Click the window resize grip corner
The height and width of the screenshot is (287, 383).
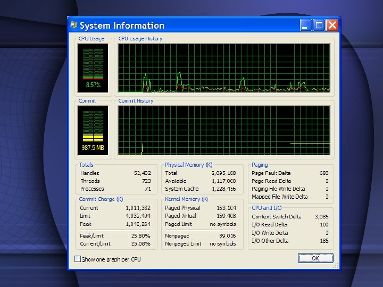[336, 265]
